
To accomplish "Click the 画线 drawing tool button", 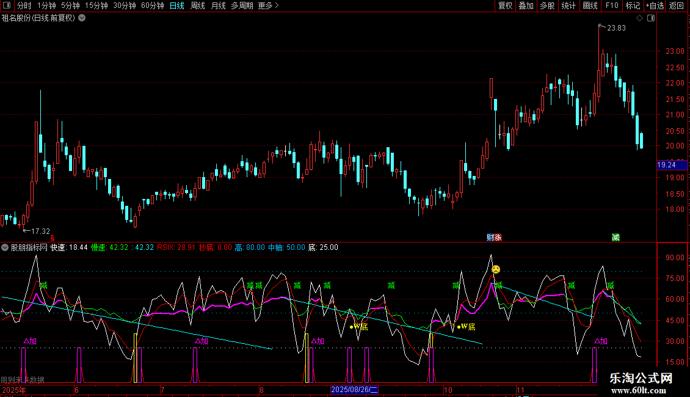I will [x=590, y=5].
